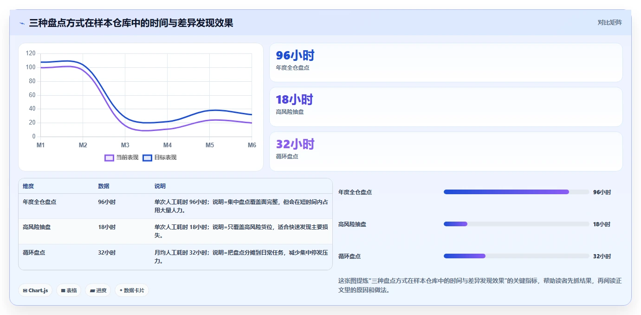Click the M2 label on the chart axis
Image resolution: width=641 pixels, height=315 pixels.
point(83,145)
